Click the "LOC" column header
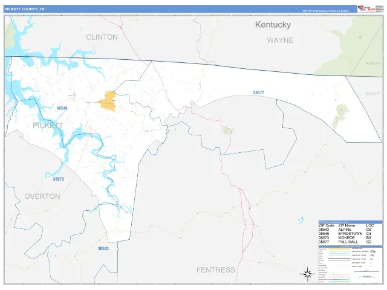The height and width of the screenshot is (290, 387). click(370, 225)
